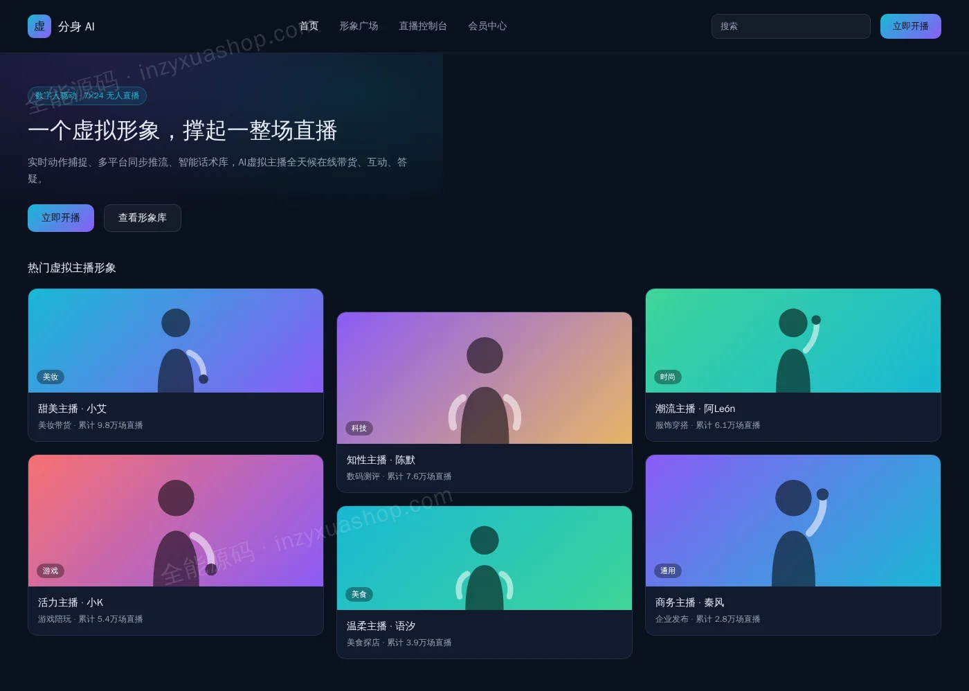Click the 数字人驱动 7×24 无人直播 badge
The height and width of the screenshot is (691, 969).
tap(87, 96)
